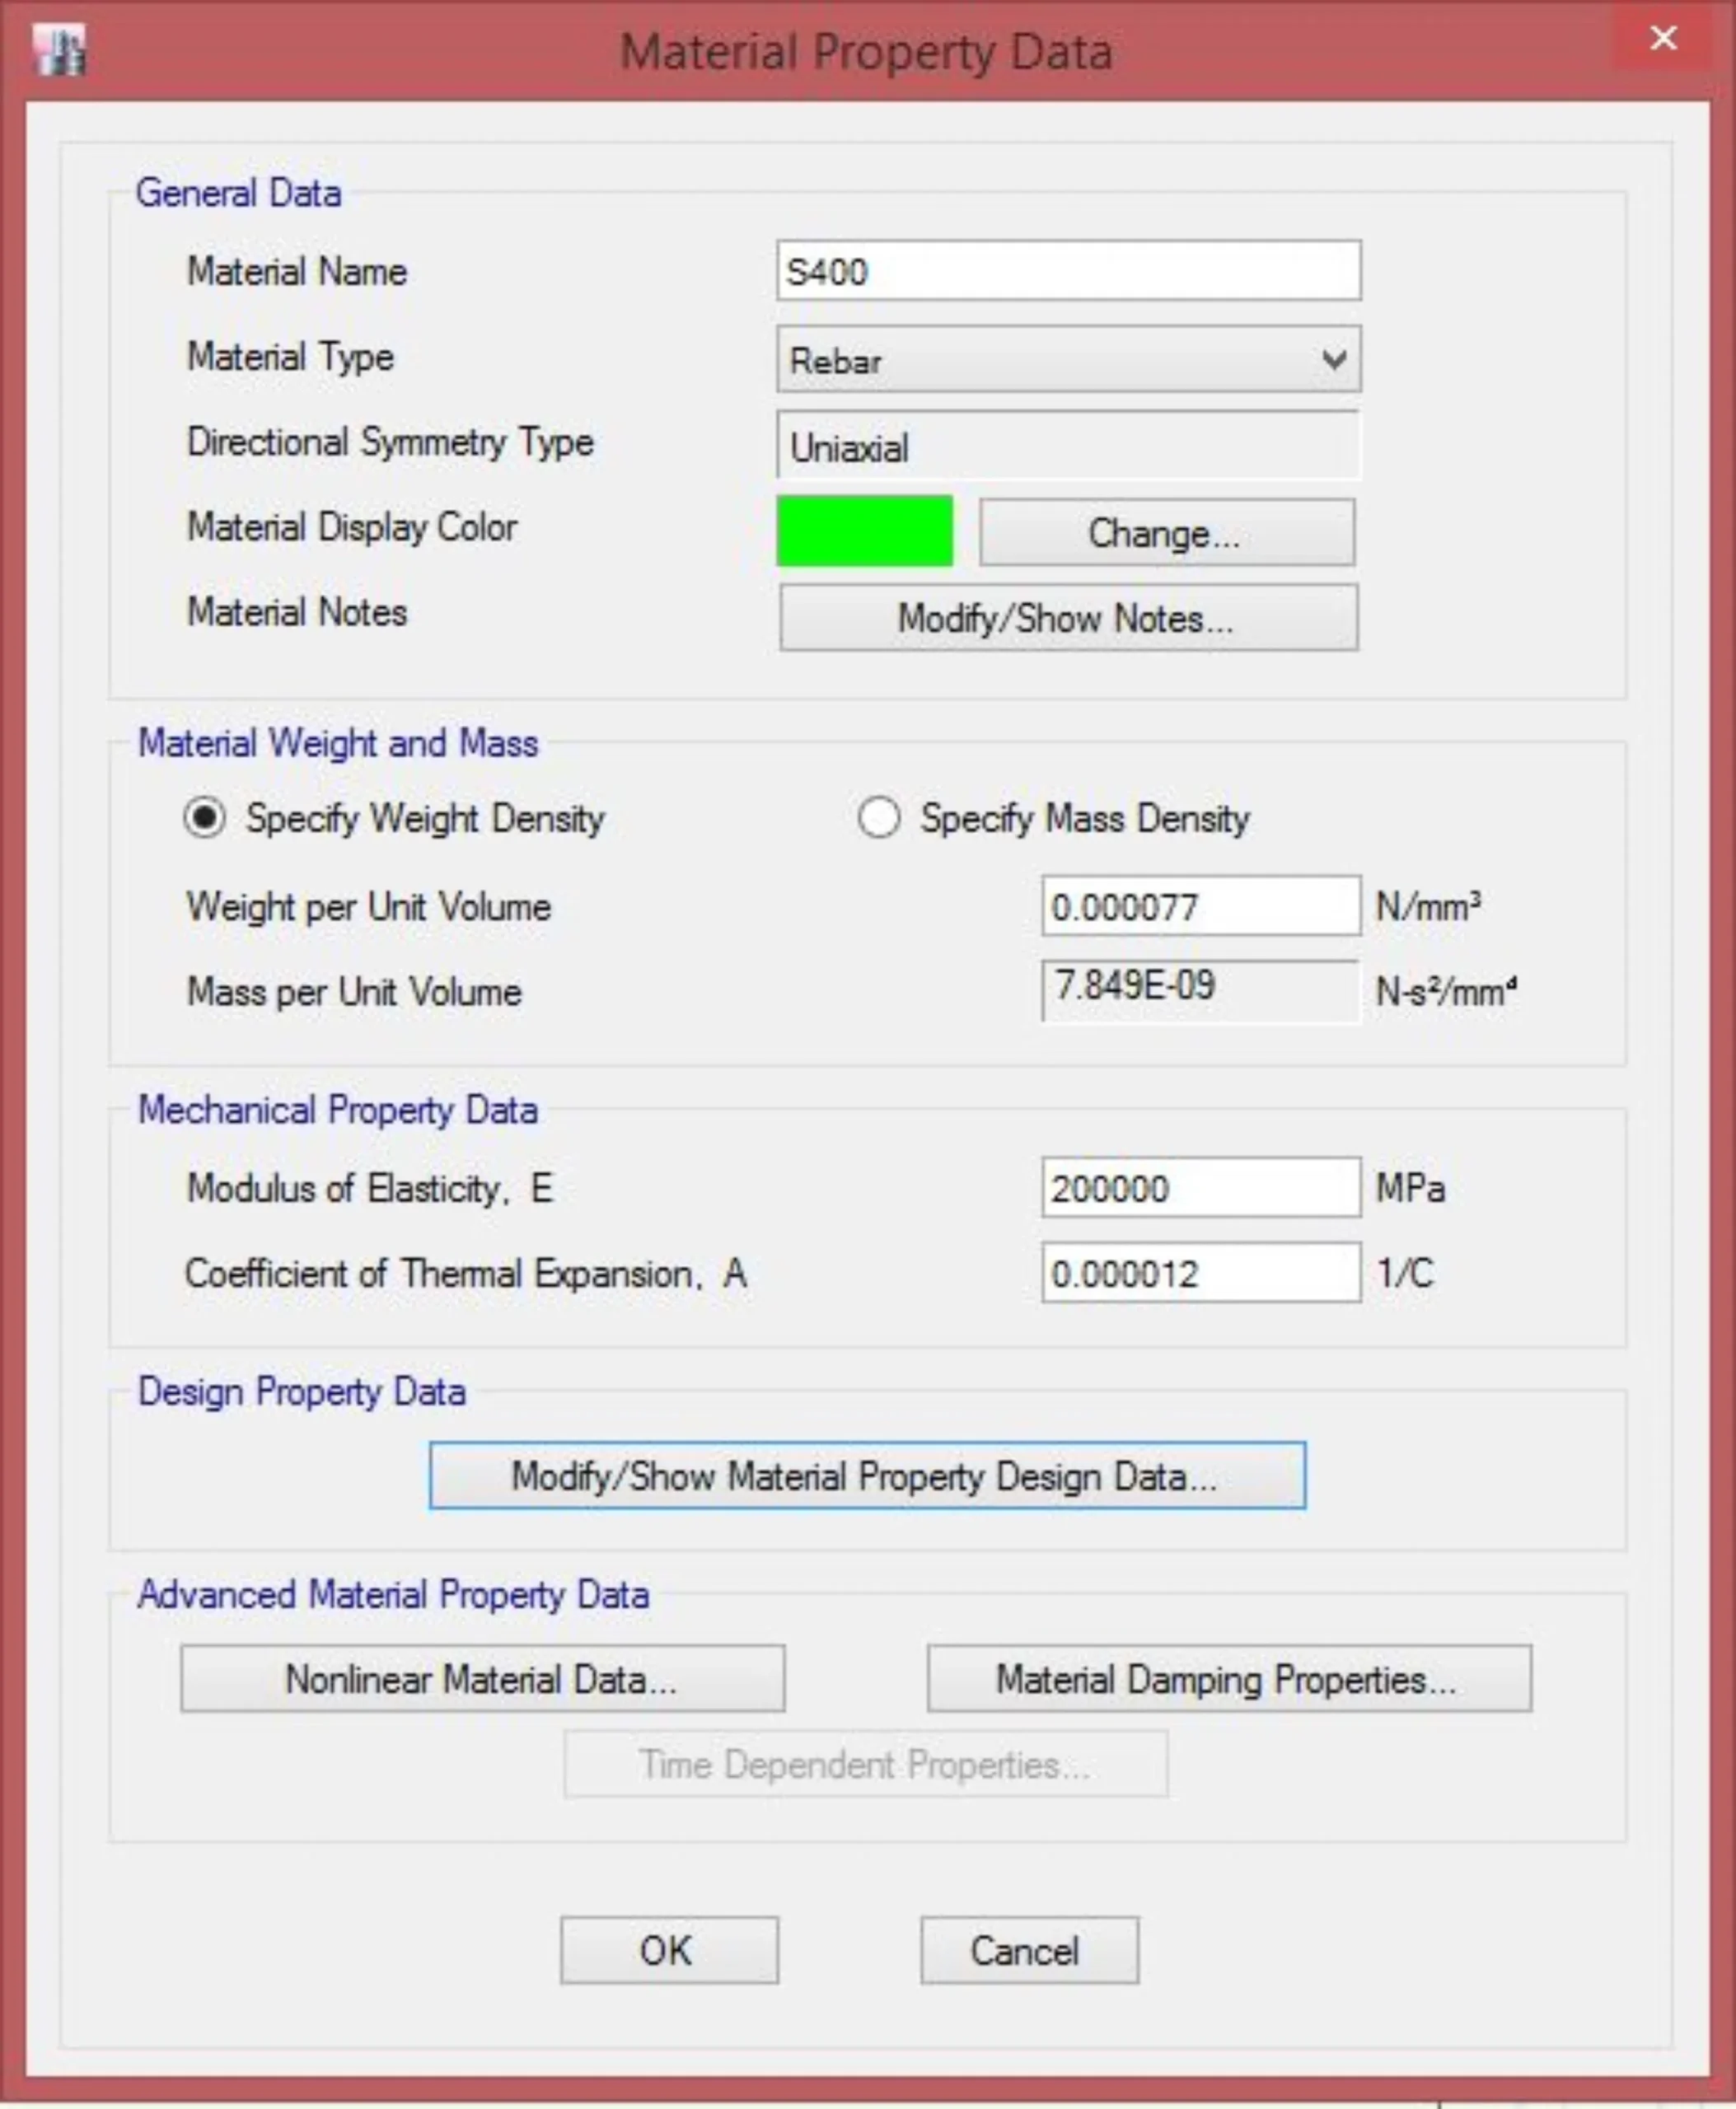
Task: Edit Coefficient of Thermal Expansion field
Action: [1199, 1273]
